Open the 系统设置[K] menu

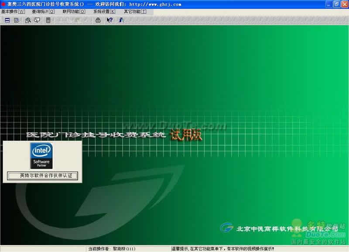[104, 12]
